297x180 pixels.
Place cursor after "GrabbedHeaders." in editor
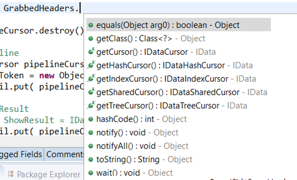pyautogui.click(x=80, y=8)
